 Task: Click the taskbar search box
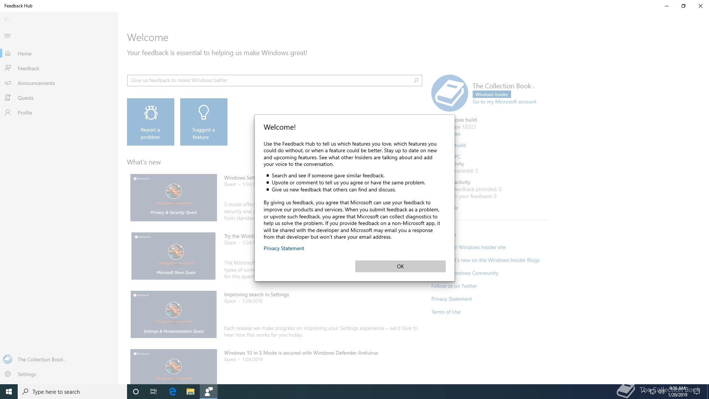(x=72, y=392)
